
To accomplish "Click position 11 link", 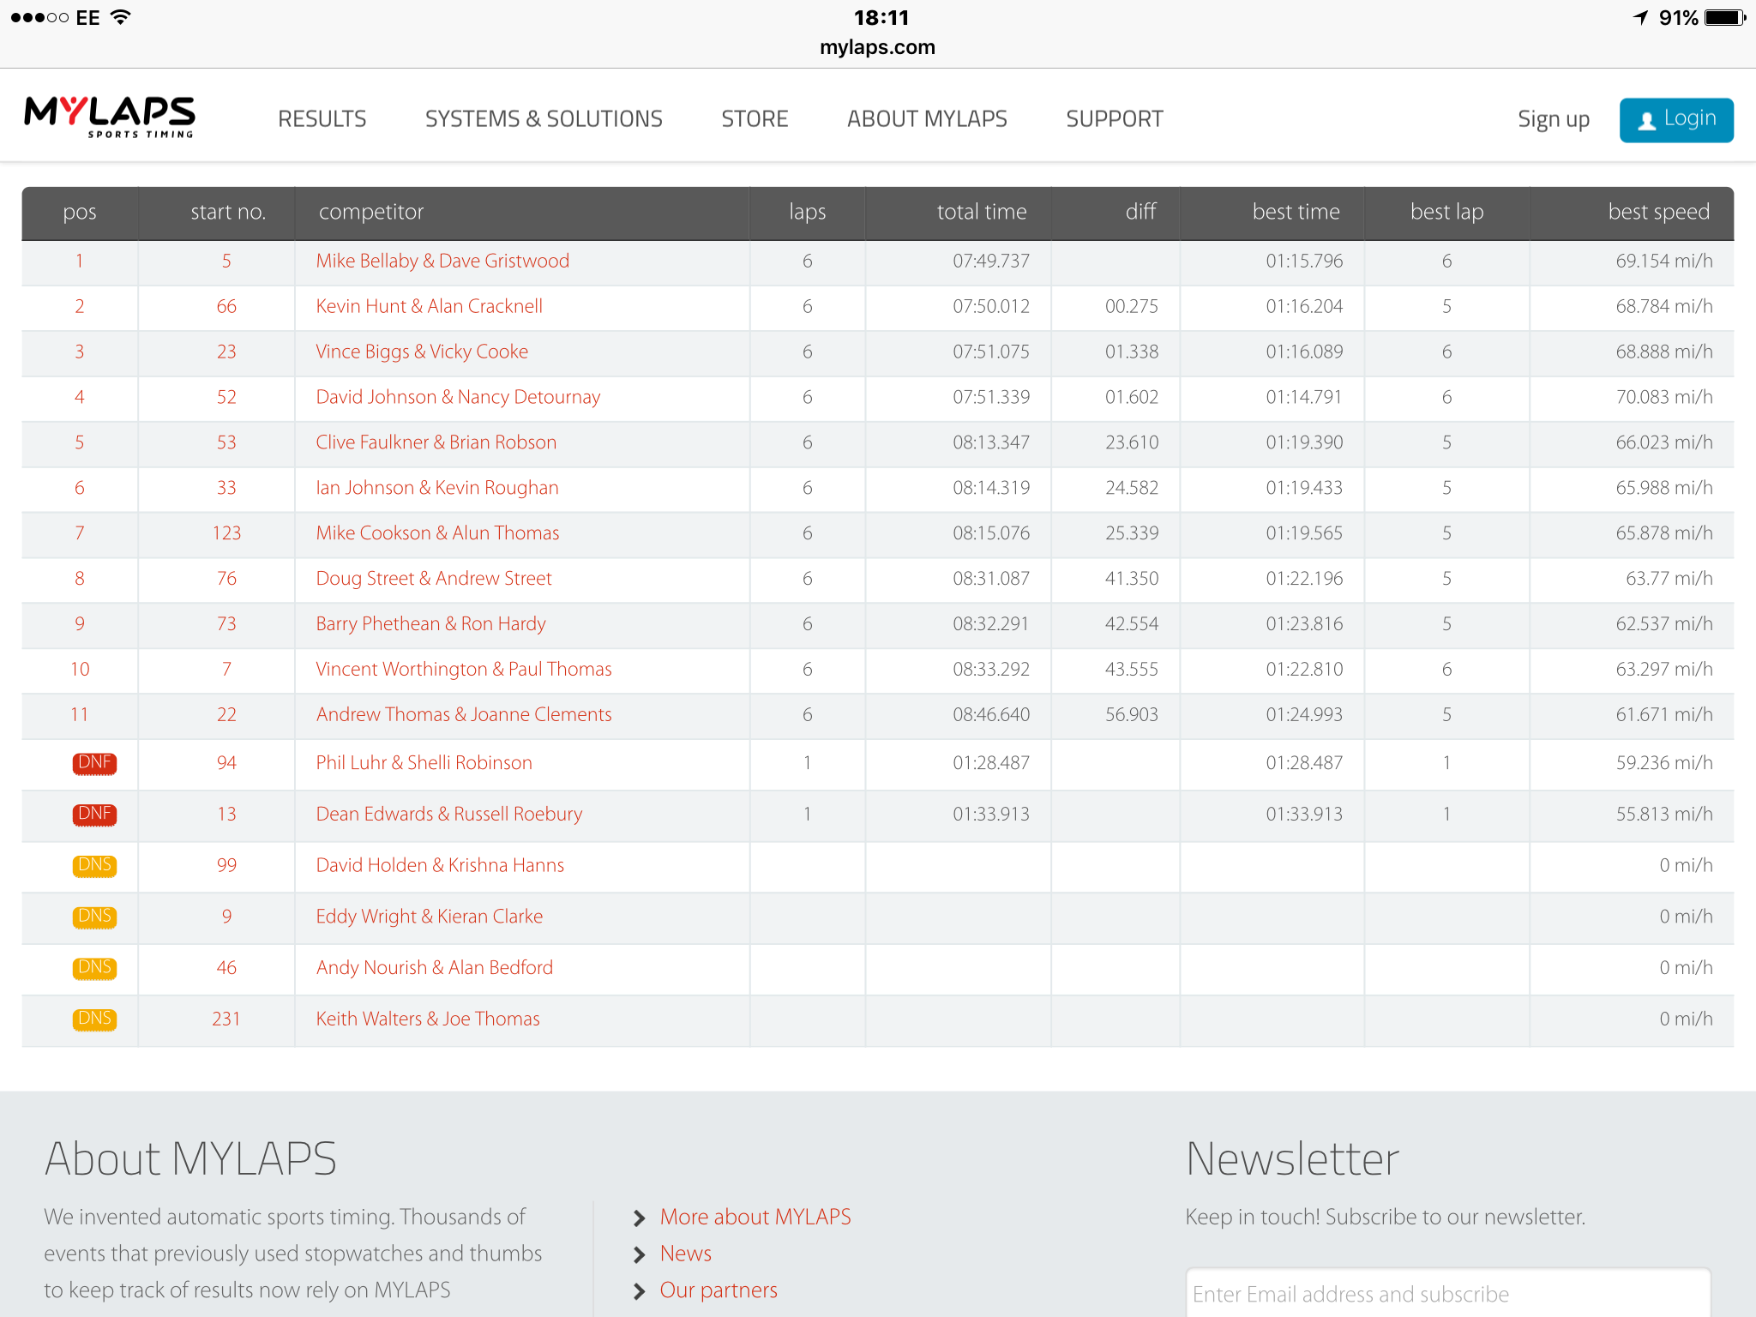I will (80, 715).
